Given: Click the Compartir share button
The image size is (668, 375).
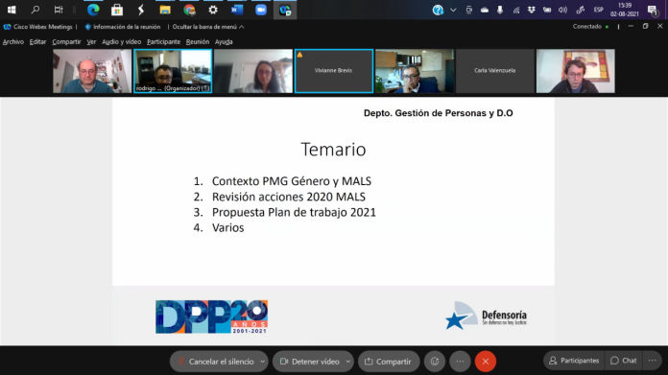Looking at the screenshot, I should point(388,362).
